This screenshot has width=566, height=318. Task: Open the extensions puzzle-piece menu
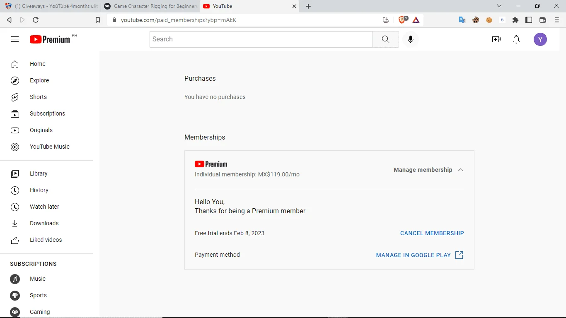click(515, 20)
